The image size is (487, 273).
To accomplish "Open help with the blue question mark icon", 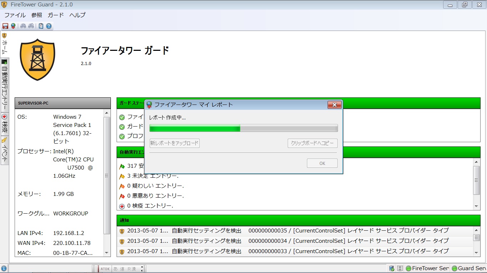I will [49, 26].
